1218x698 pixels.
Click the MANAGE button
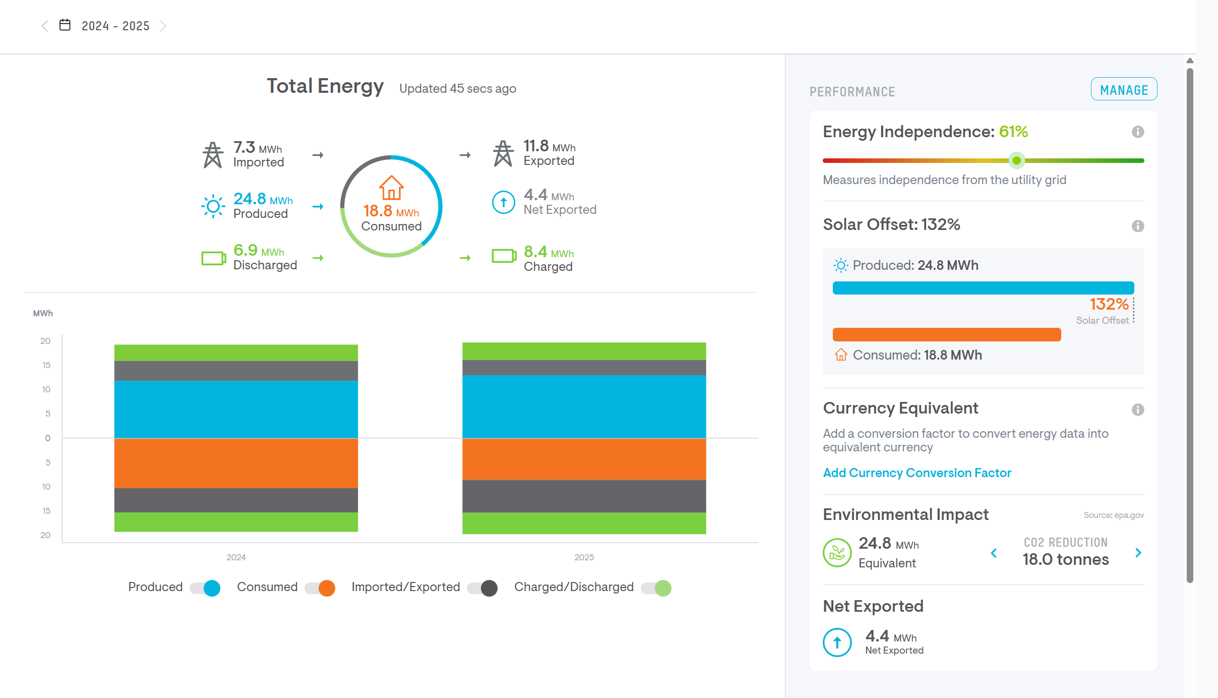tap(1124, 90)
